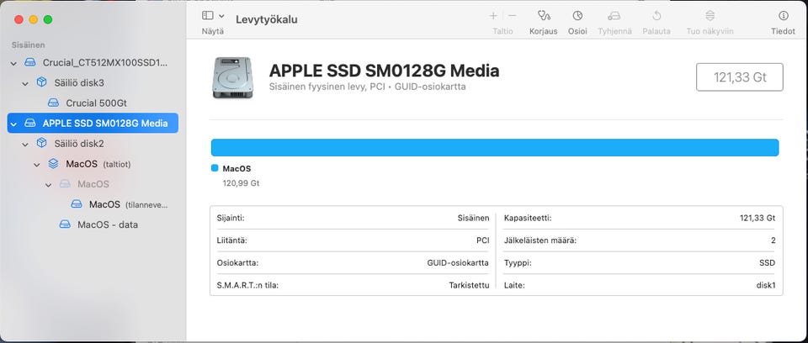The width and height of the screenshot is (808, 343).
Task: Click the Palauta restore icon
Action: (x=656, y=16)
